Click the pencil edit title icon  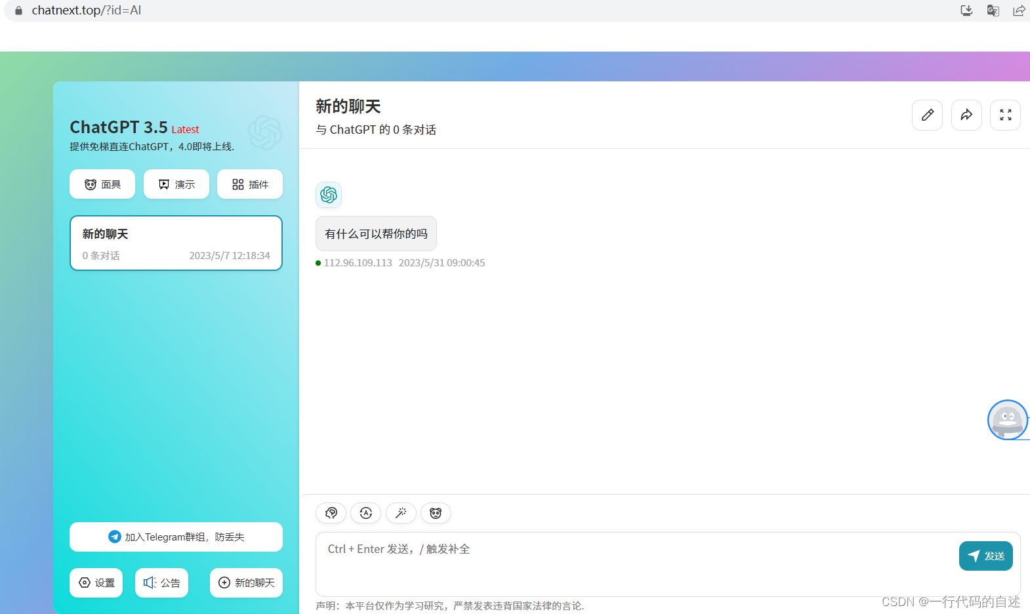pyautogui.click(x=928, y=115)
